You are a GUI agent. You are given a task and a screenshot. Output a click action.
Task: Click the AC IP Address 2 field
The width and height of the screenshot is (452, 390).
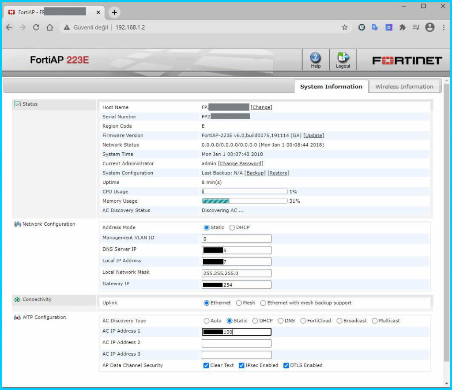(237, 343)
